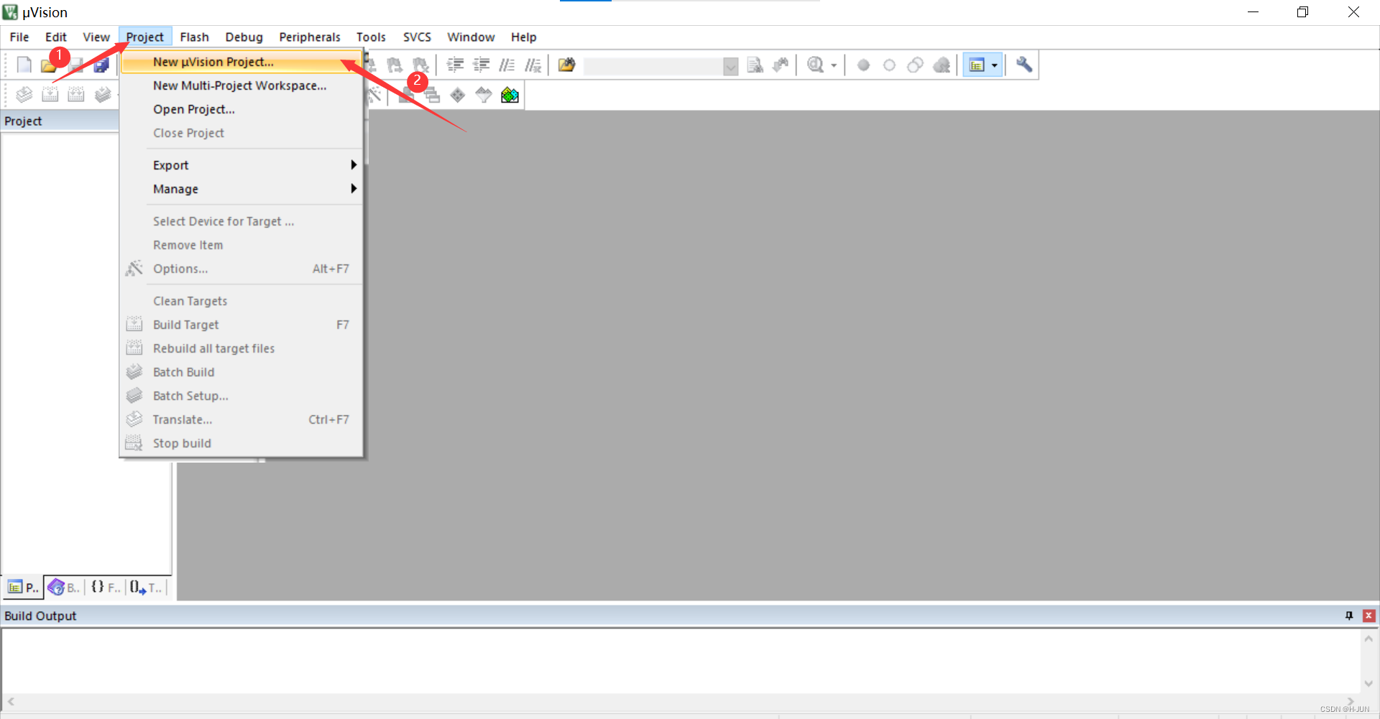The image size is (1380, 719).
Task: Click Clean Targets menu entry
Action: click(x=241, y=301)
